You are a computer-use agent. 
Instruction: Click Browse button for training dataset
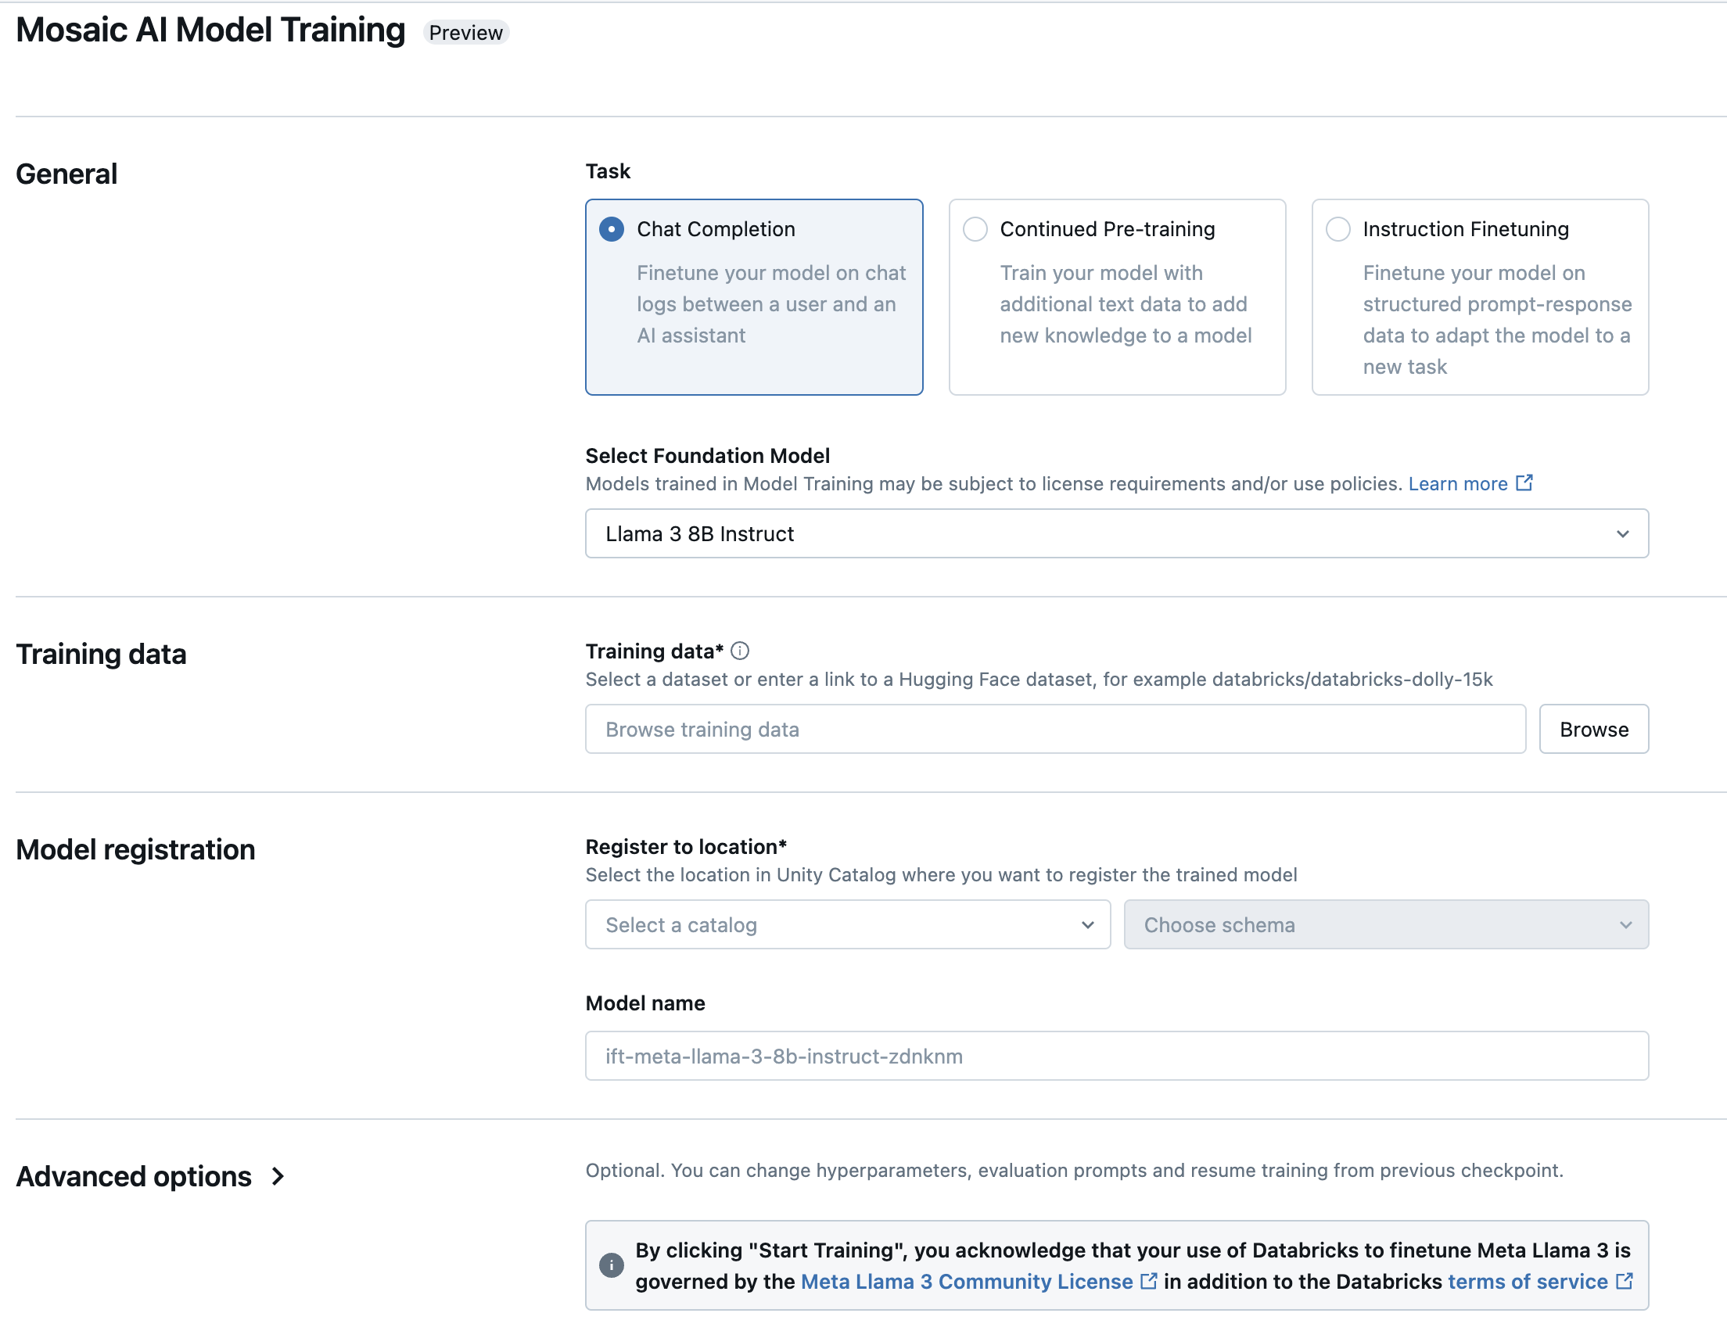(x=1594, y=728)
